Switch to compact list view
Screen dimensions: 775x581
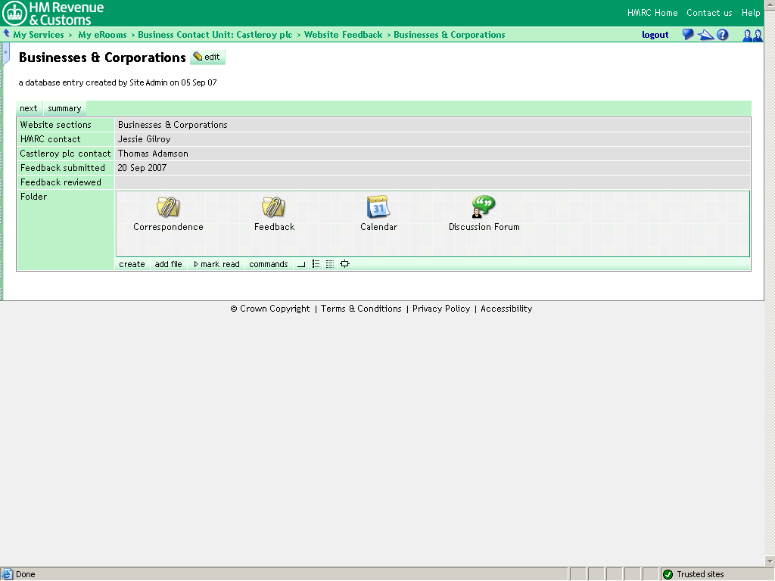pyautogui.click(x=317, y=264)
